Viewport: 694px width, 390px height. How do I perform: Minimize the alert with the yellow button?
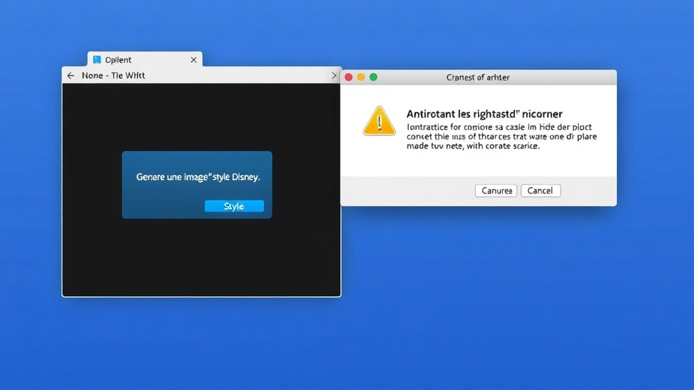pos(361,77)
